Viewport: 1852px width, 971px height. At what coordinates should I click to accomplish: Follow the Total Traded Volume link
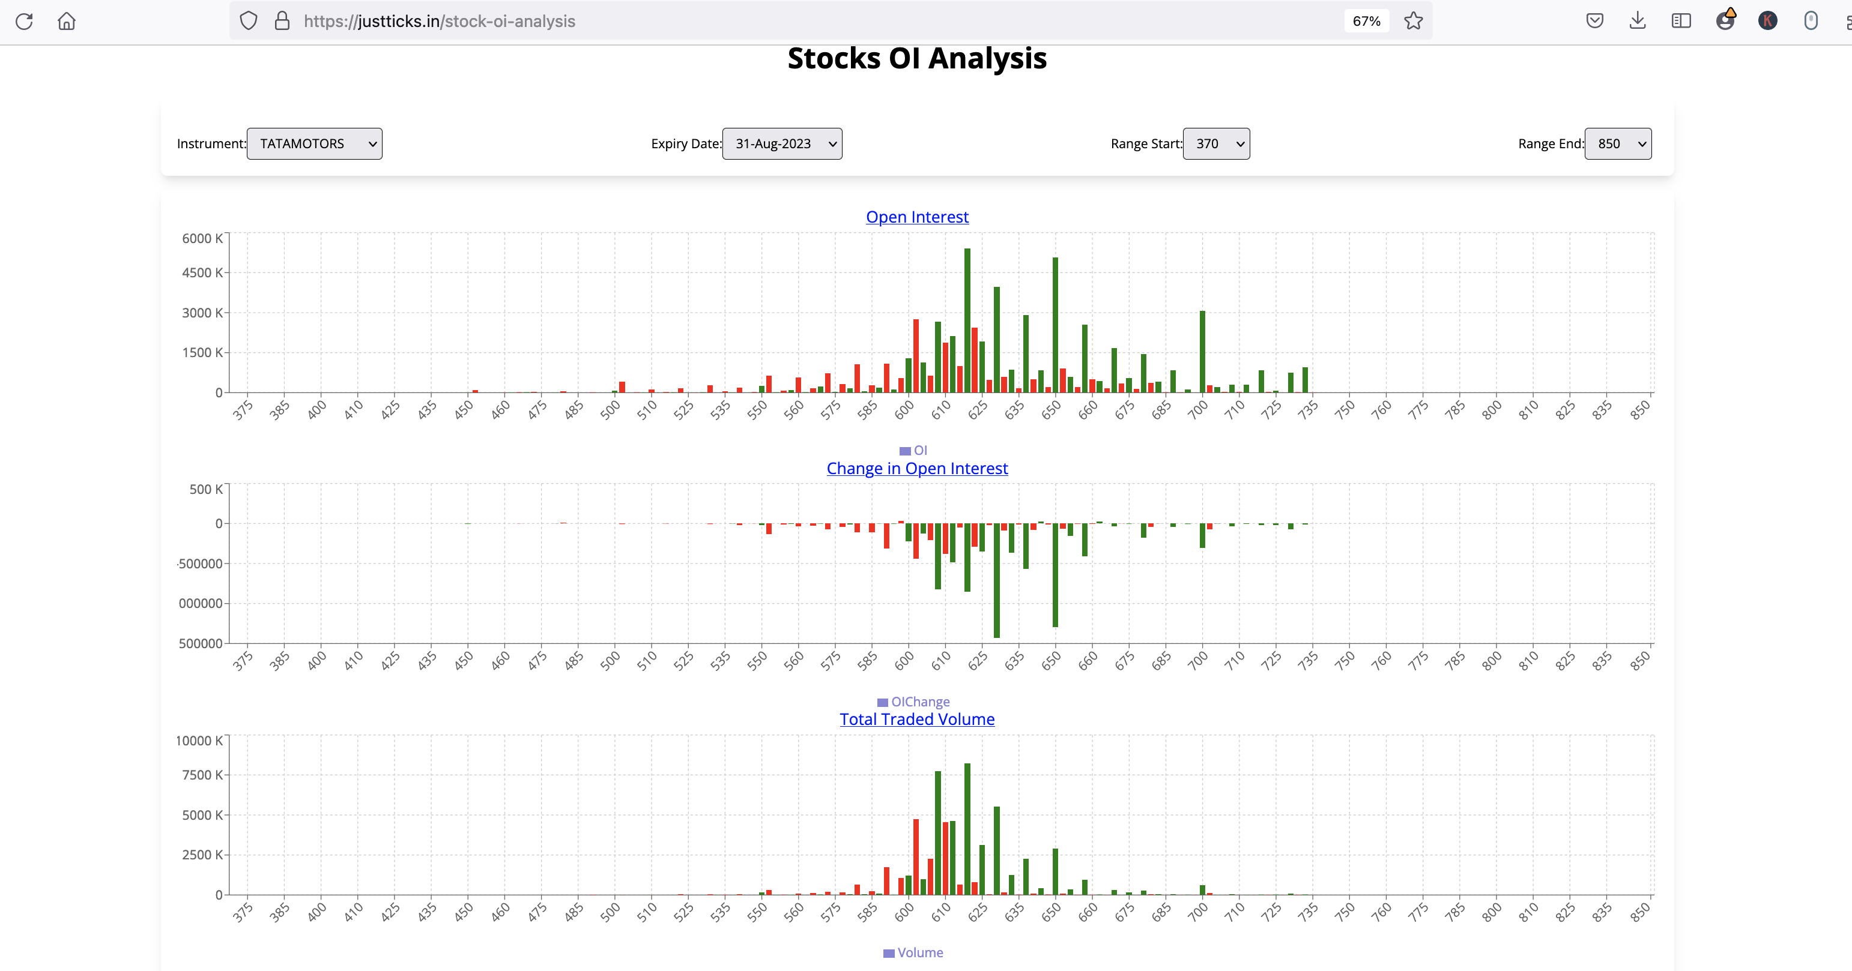916,719
